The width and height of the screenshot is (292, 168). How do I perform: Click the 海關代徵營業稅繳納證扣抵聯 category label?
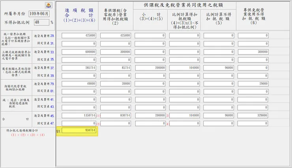click(x=16, y=88)
